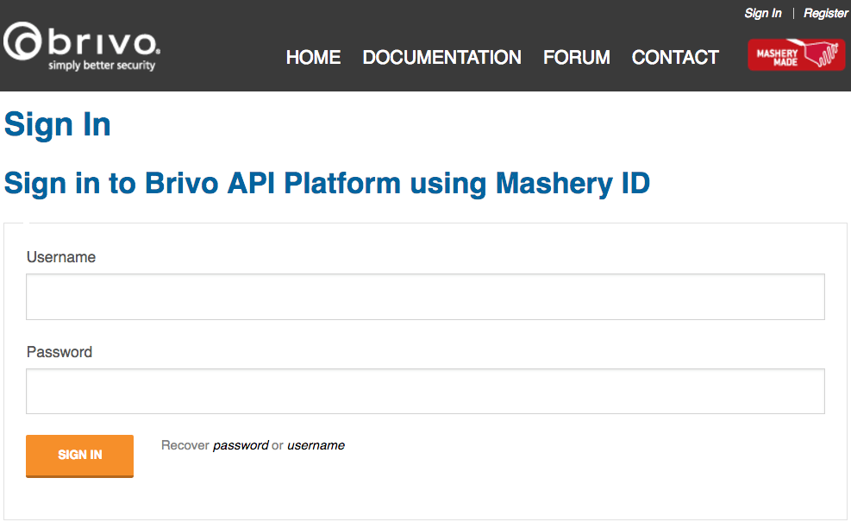Open the DOCUMENTATION section
The height and width of the screenshot is (522, 851).
[441, 58]
